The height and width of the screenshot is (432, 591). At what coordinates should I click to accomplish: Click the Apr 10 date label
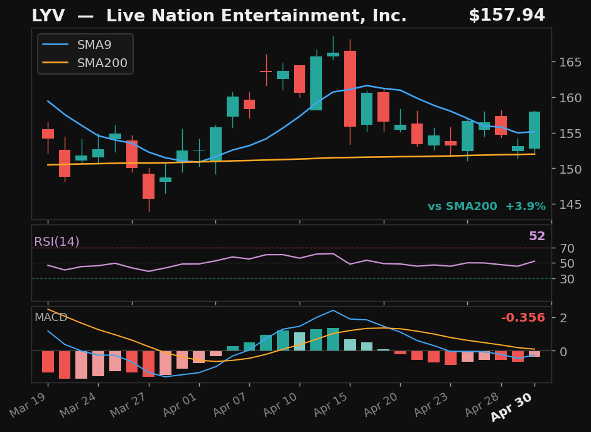[281, 404]
